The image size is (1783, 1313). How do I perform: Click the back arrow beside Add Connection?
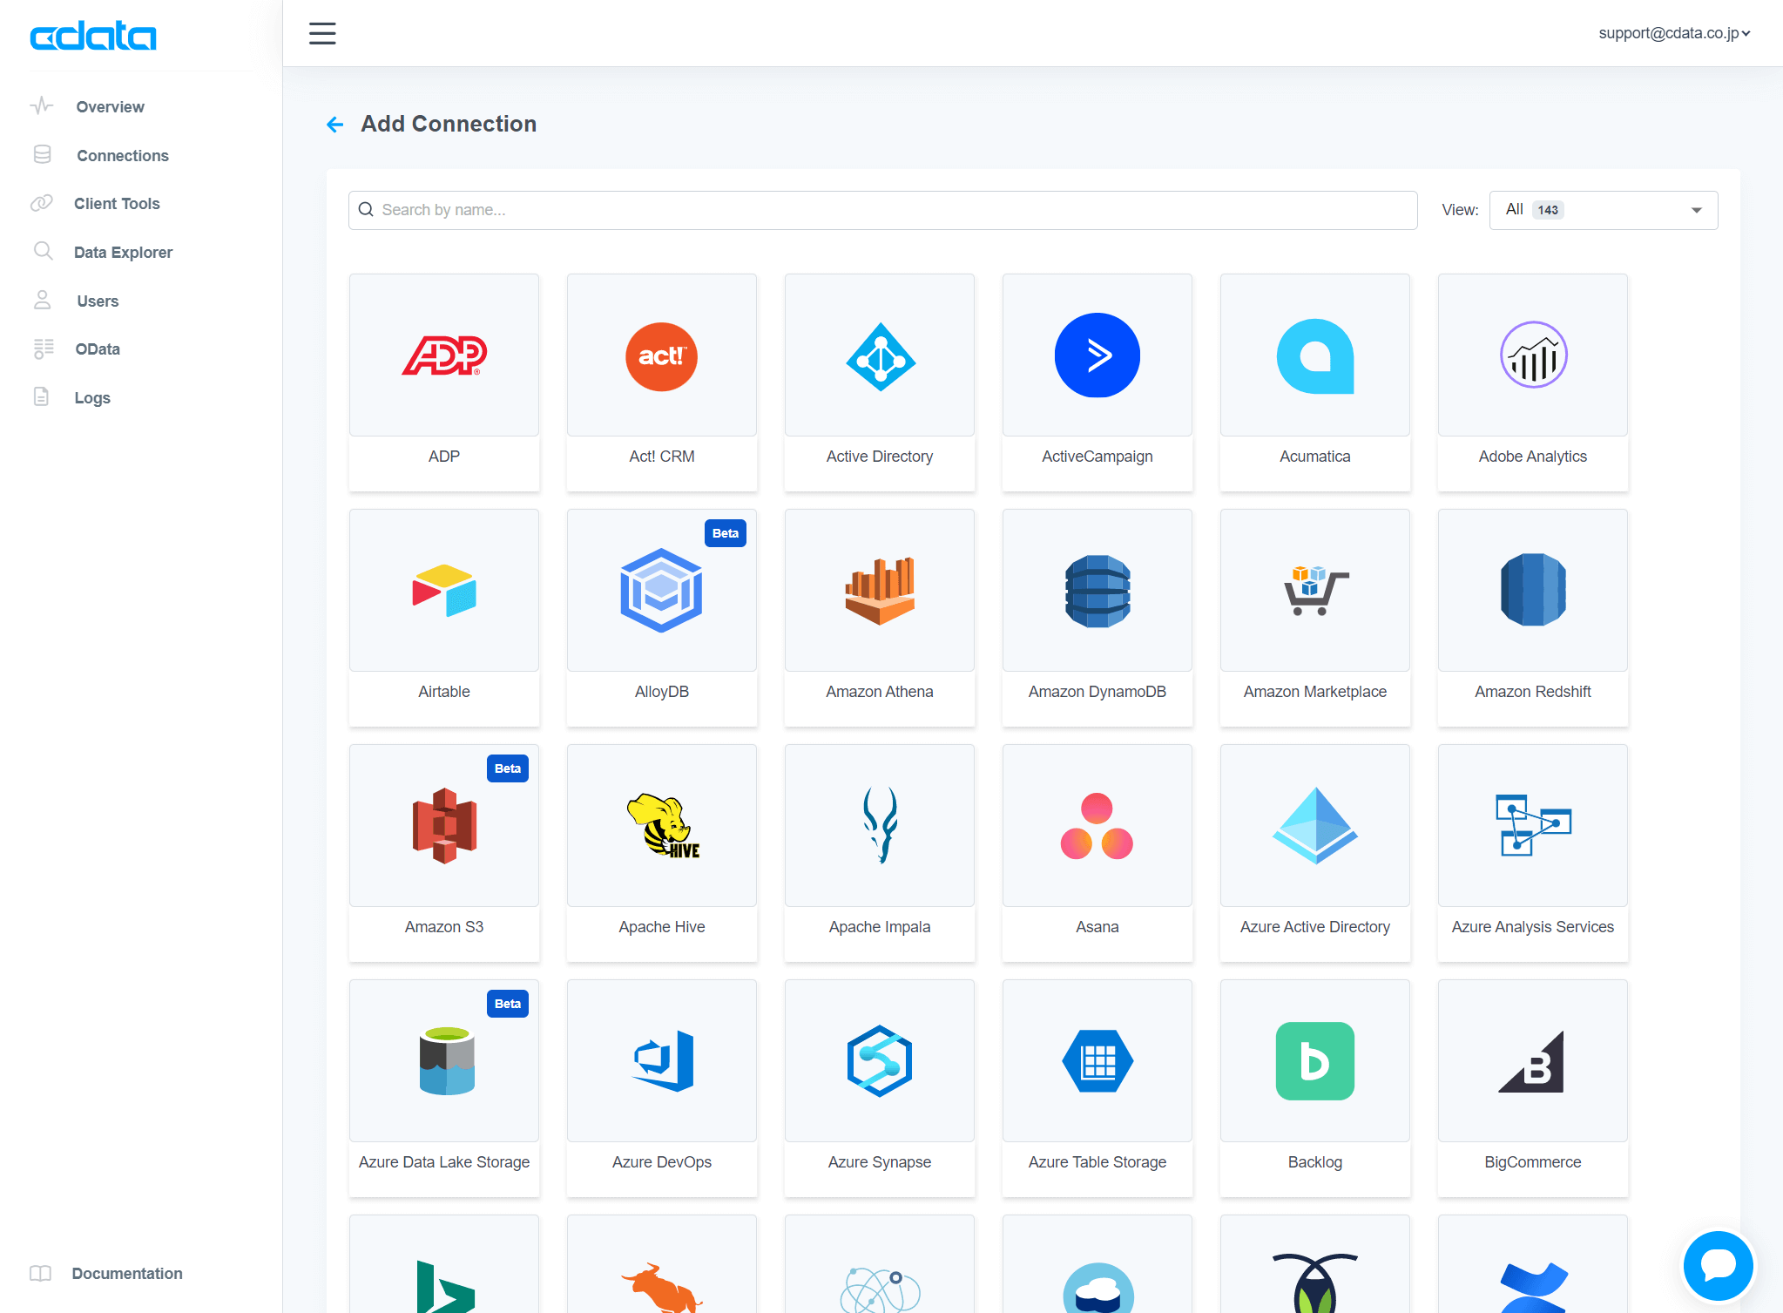coord(335,125)
